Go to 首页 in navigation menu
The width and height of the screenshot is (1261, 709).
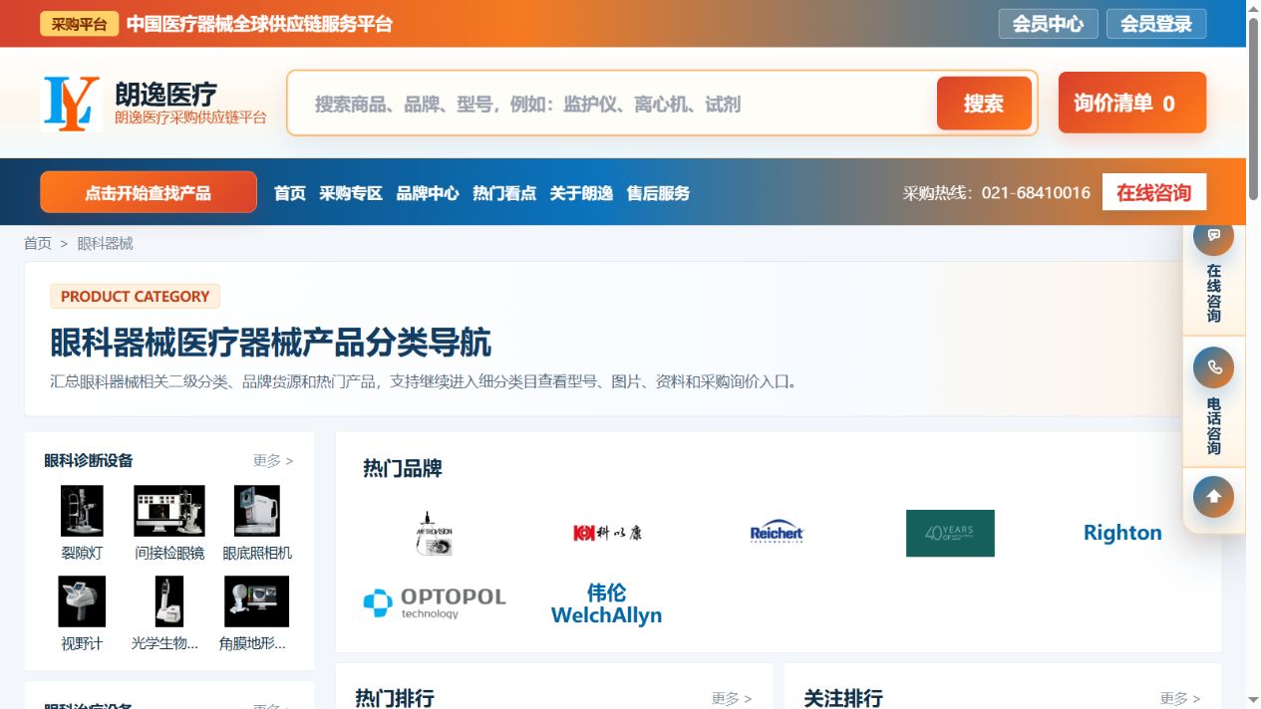pyautogui.click(x=290, y=193)
